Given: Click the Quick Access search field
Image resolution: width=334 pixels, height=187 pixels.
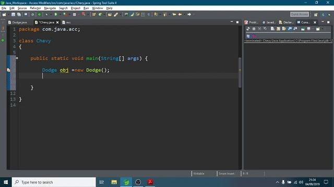Looking at the screenshot, I should click(x=299, y=14).
